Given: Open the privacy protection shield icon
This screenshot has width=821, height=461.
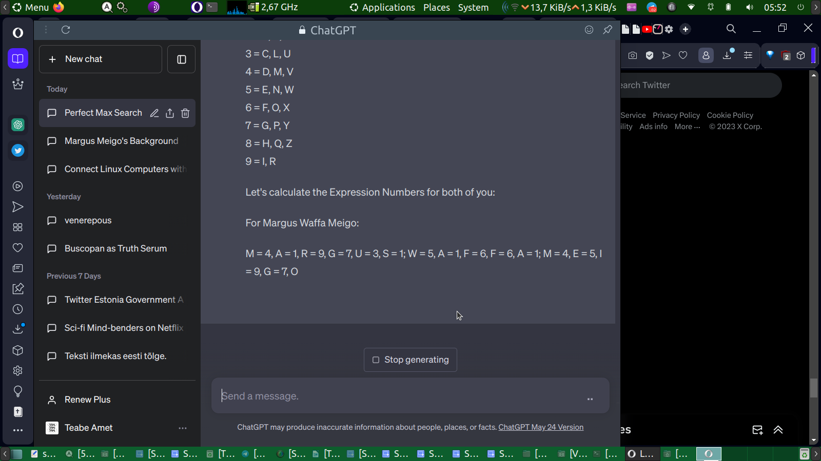Looking at the screenshot, I should 650,55.
